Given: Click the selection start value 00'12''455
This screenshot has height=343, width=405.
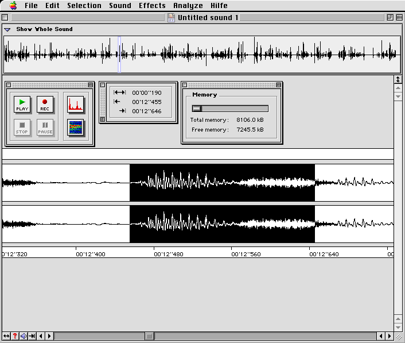Looking at the screenshot, I should pos(147,102).
